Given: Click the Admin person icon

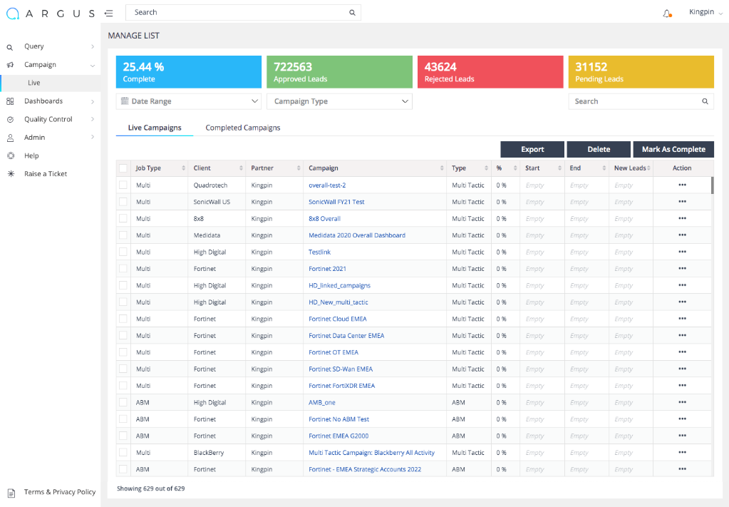Looking at the screenshot, I should (x=10, y=138).
